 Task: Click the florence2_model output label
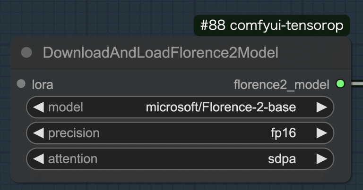pyautogui.click(x=281, y=85)
